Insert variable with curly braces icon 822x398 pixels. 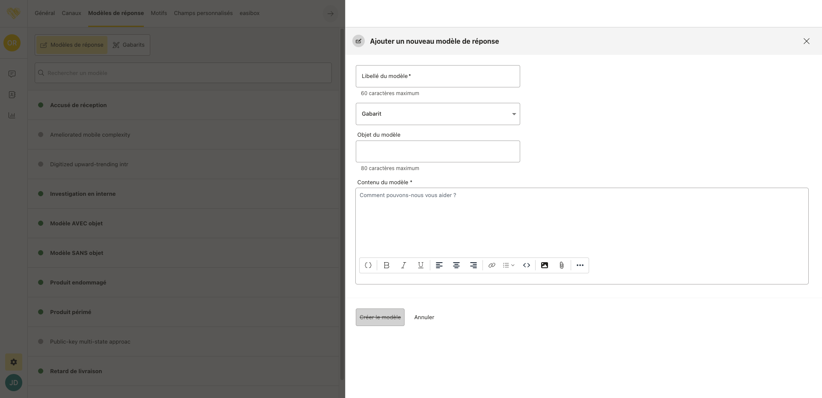click(x=368, y=265)
